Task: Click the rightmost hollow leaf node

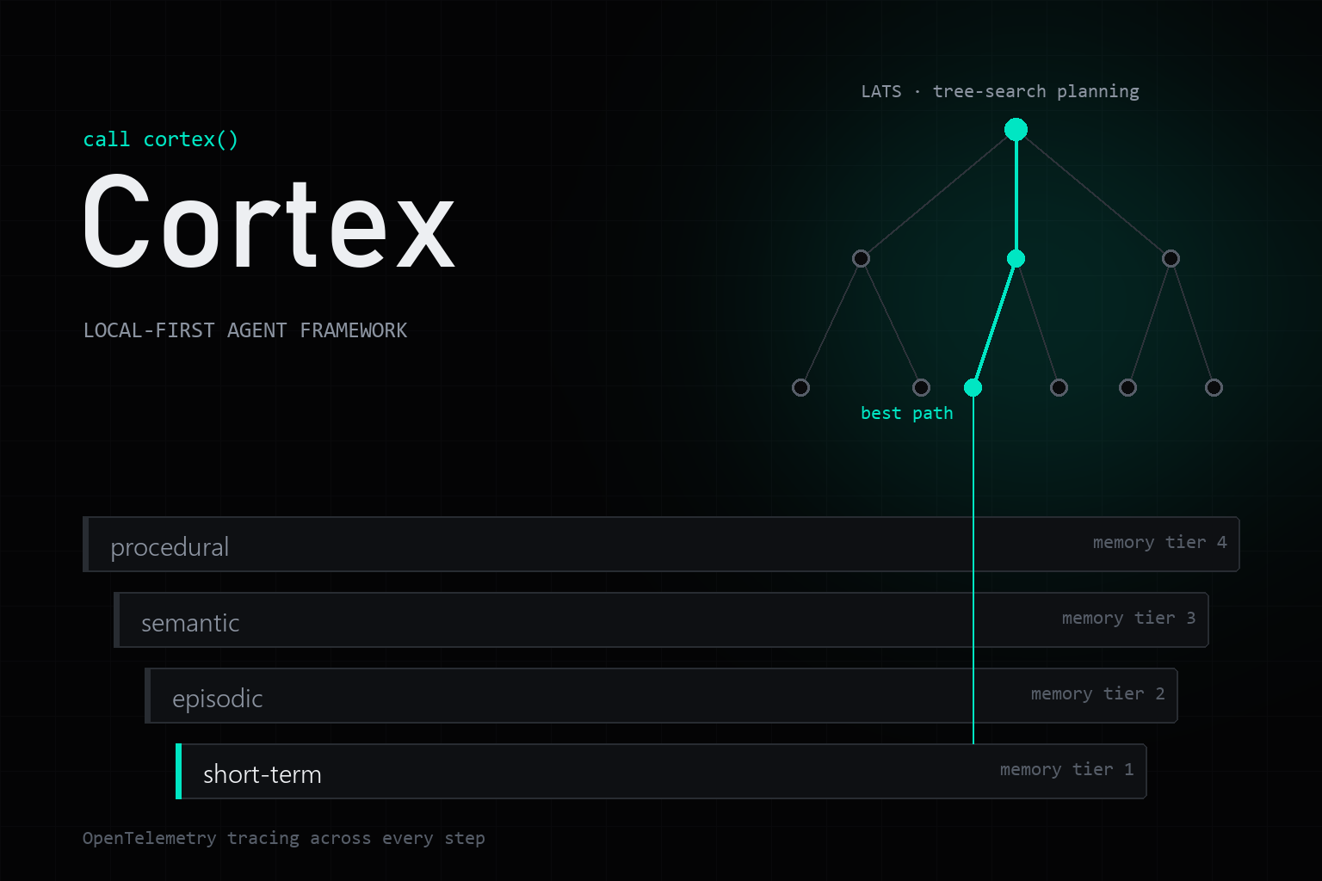Action: tap(1214, 388)
